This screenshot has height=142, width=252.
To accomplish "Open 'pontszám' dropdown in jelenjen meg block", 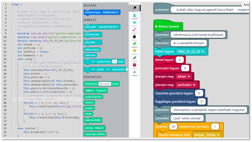I will coord(186,85).
